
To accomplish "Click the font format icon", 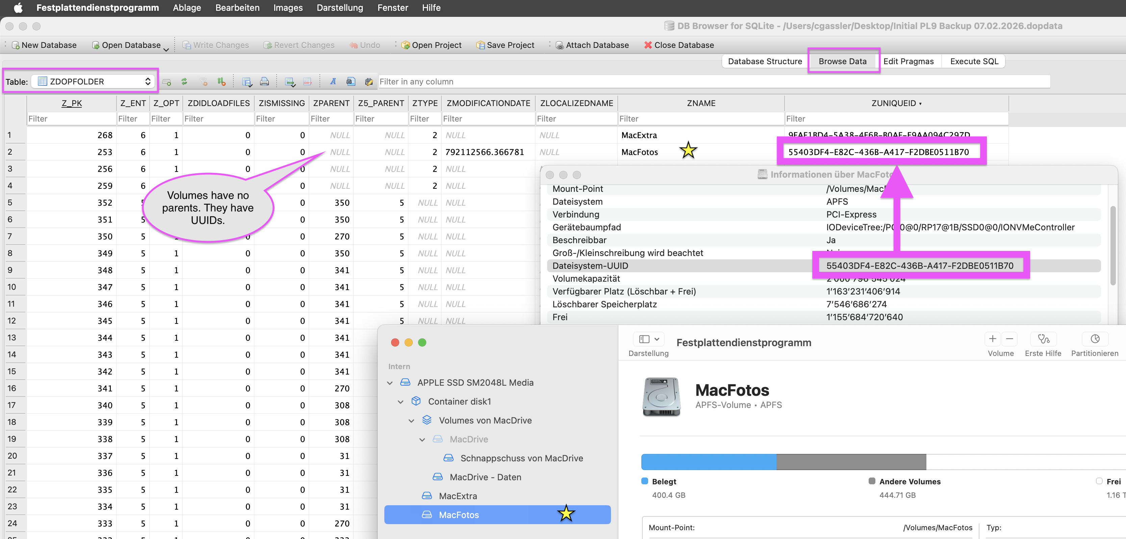I will click(x=333, y=82).
